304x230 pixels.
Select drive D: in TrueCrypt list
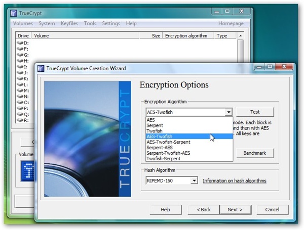pos(23,43)
